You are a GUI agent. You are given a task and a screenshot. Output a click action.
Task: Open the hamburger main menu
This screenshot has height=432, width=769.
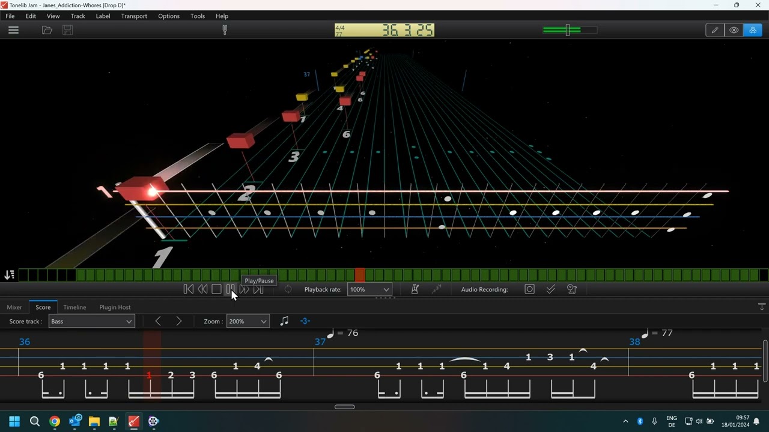13,30
